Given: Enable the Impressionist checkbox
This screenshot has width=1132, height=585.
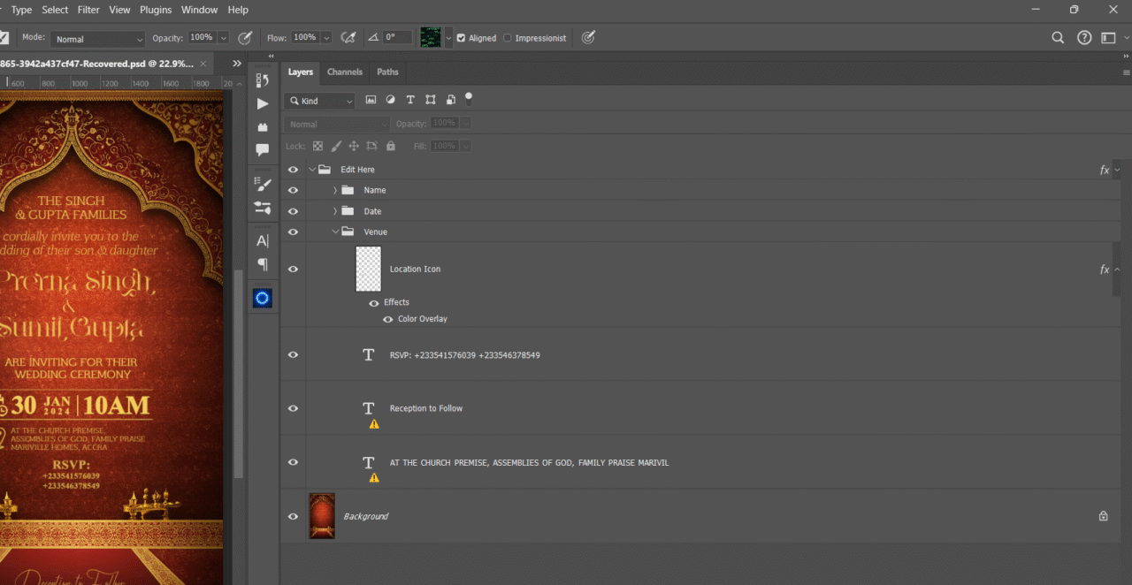Looking at the screenshot, I should (x=508, y=38).
